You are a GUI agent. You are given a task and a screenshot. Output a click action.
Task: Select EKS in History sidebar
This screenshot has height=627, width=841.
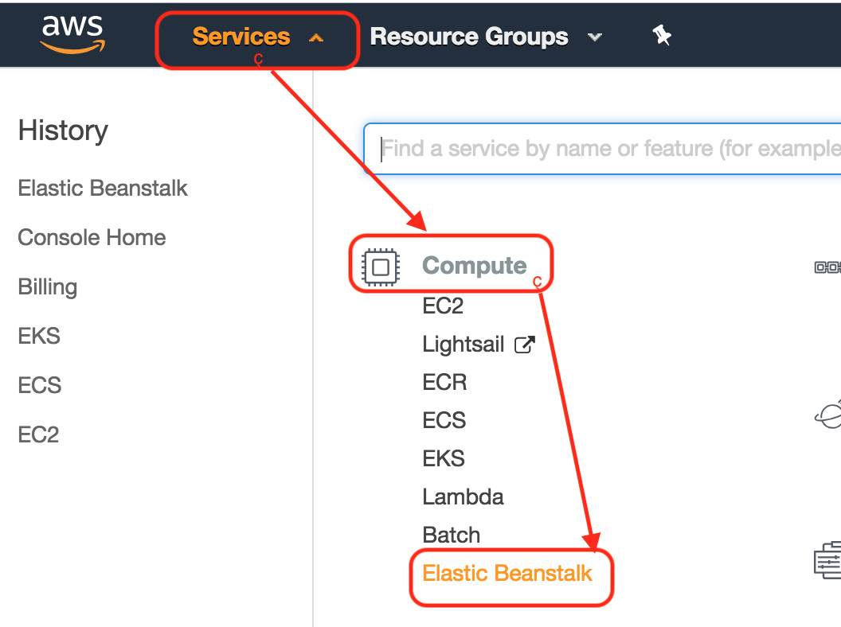pyautogui.click(x=39, y=337)
